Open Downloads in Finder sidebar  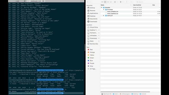(92, 22)
